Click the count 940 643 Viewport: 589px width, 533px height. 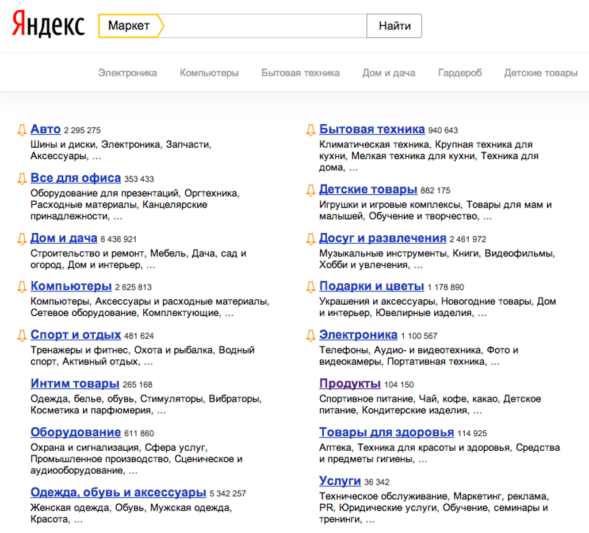tap(443, 131)
